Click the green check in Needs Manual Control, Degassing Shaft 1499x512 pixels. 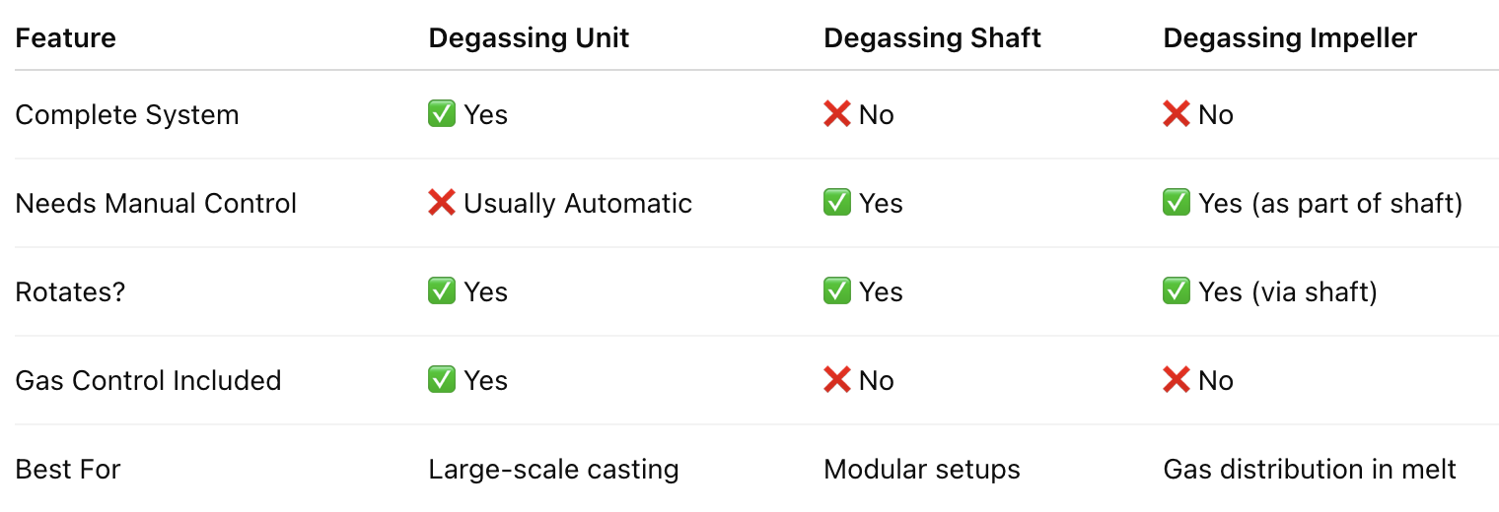click(837, 203)
